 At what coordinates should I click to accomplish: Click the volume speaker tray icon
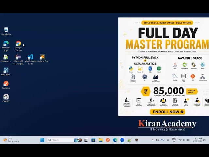(x=184, y=140)
